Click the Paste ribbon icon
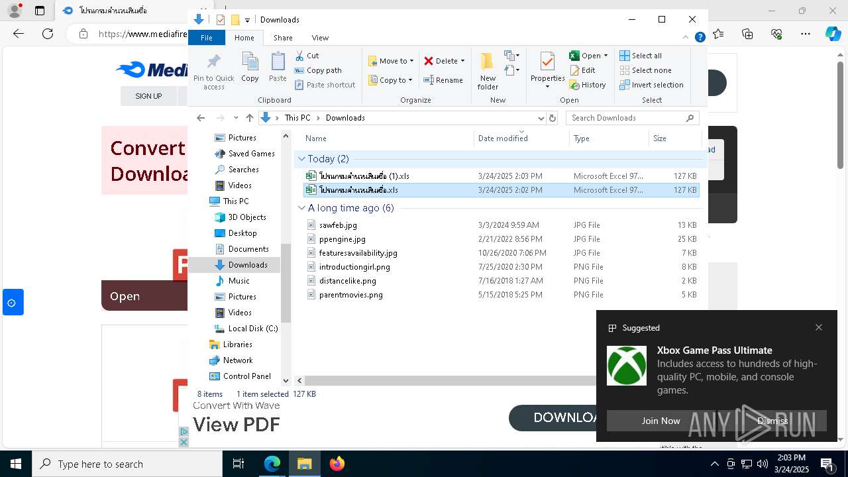Image resolution: width=848 pixels, height=477 pixels. (x=278, y=67)
